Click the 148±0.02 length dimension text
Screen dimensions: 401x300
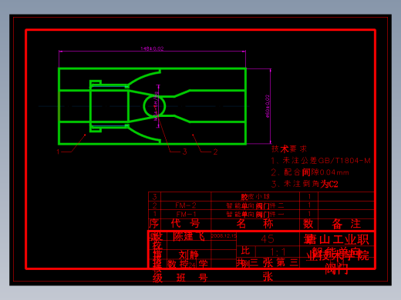152,48
